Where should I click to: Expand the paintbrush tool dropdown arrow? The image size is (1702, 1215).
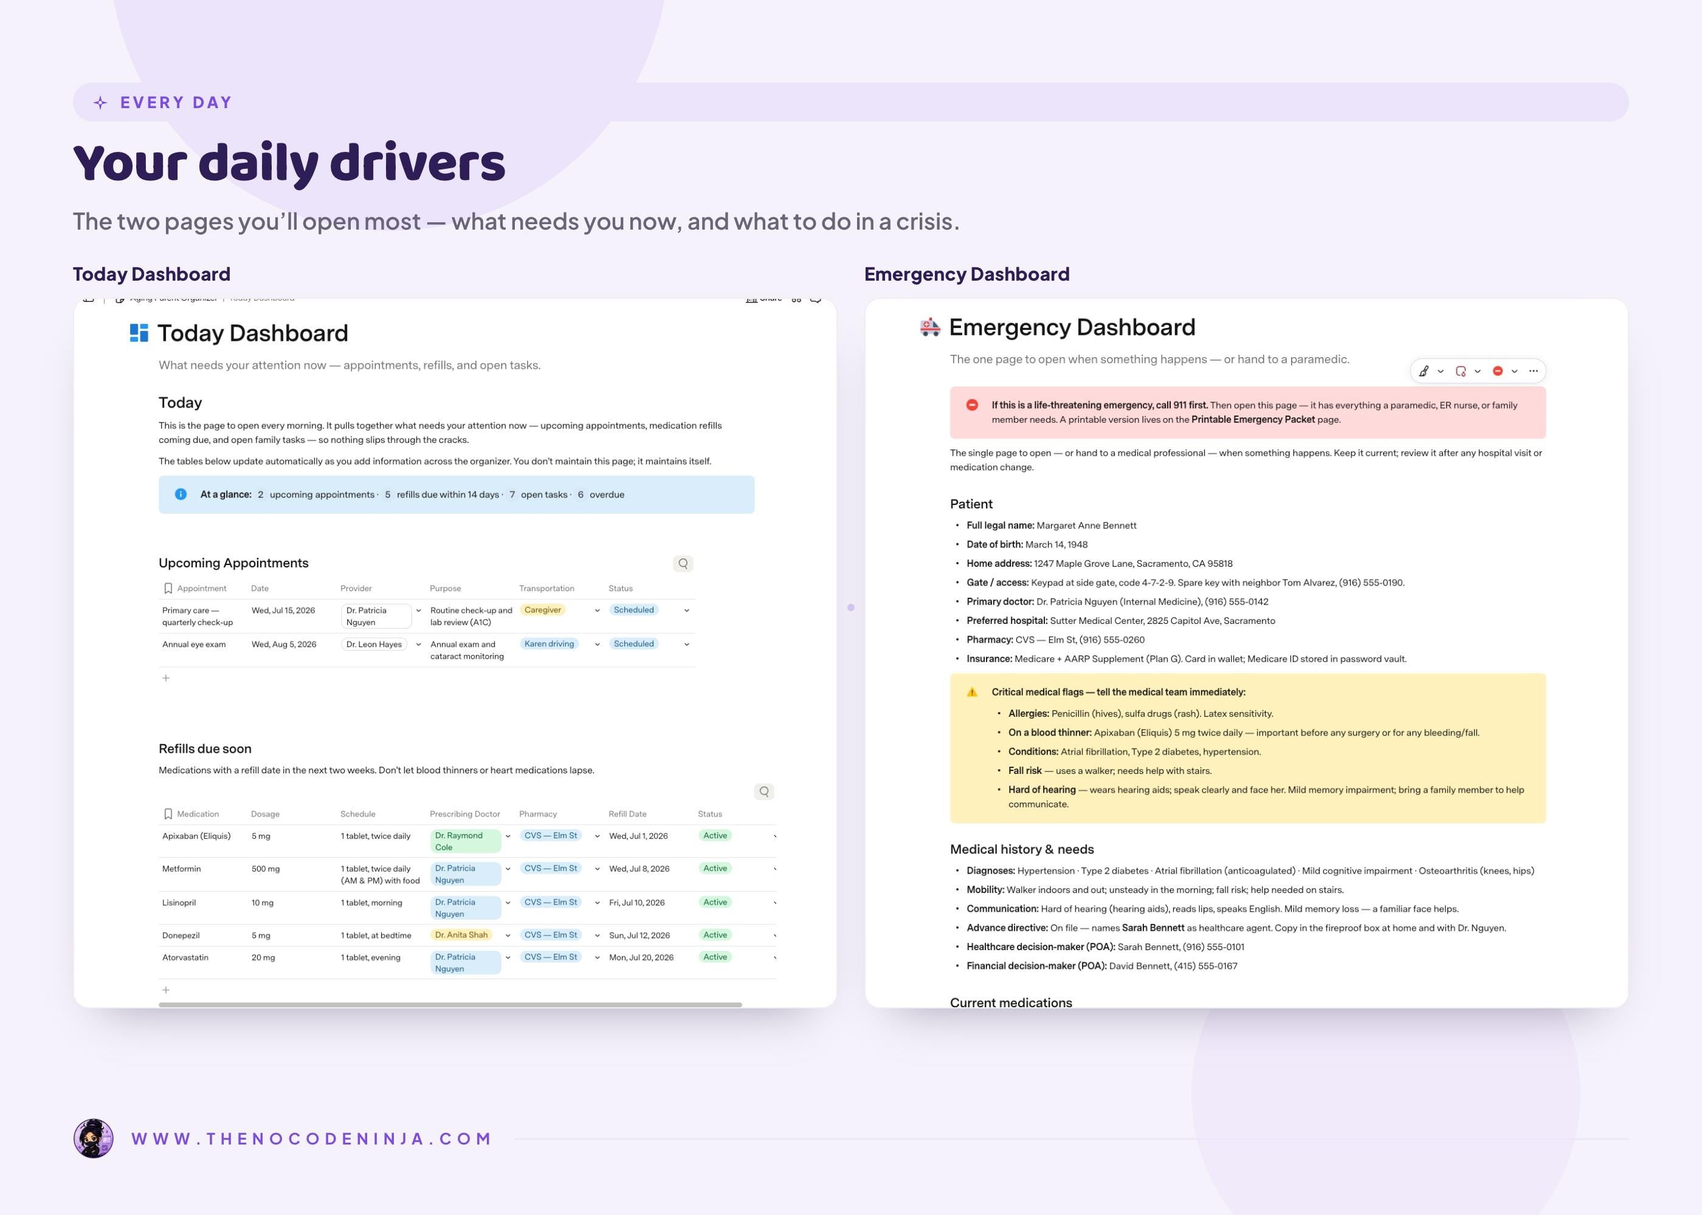tap(1440, 371)
